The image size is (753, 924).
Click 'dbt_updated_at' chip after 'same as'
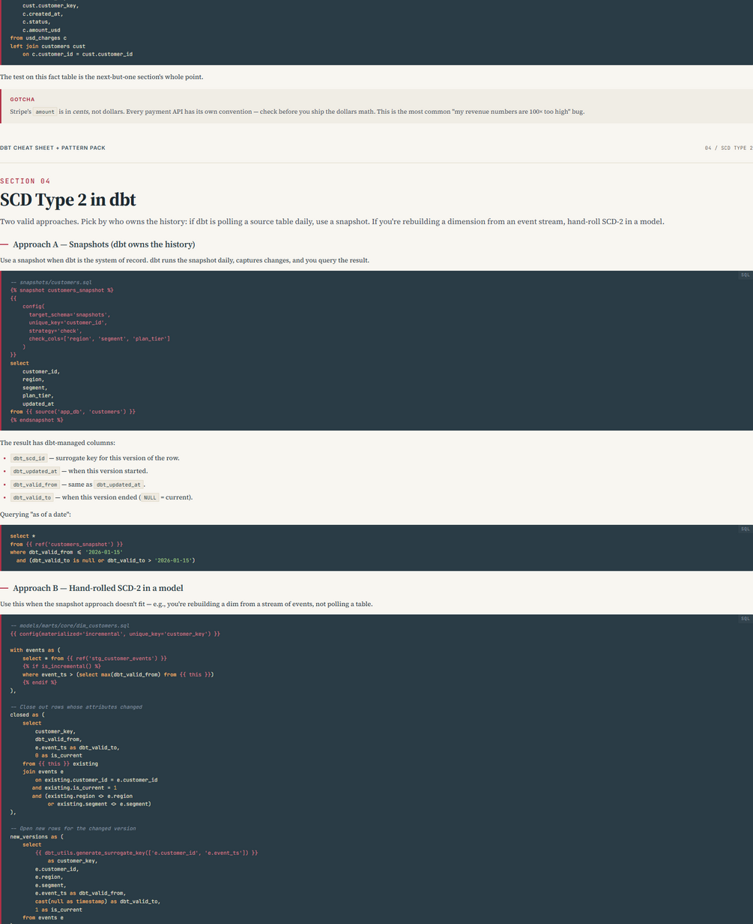click(118, 484)
